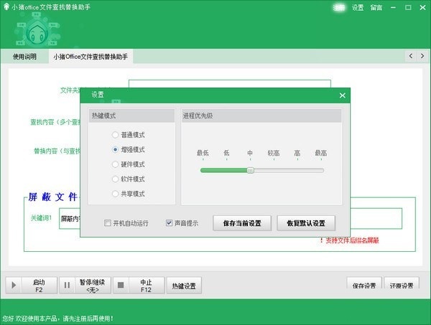Enable the 开机自动运行 checkbox
The image size is (431, 325).
pyautogui.click(x=108, y=222)
